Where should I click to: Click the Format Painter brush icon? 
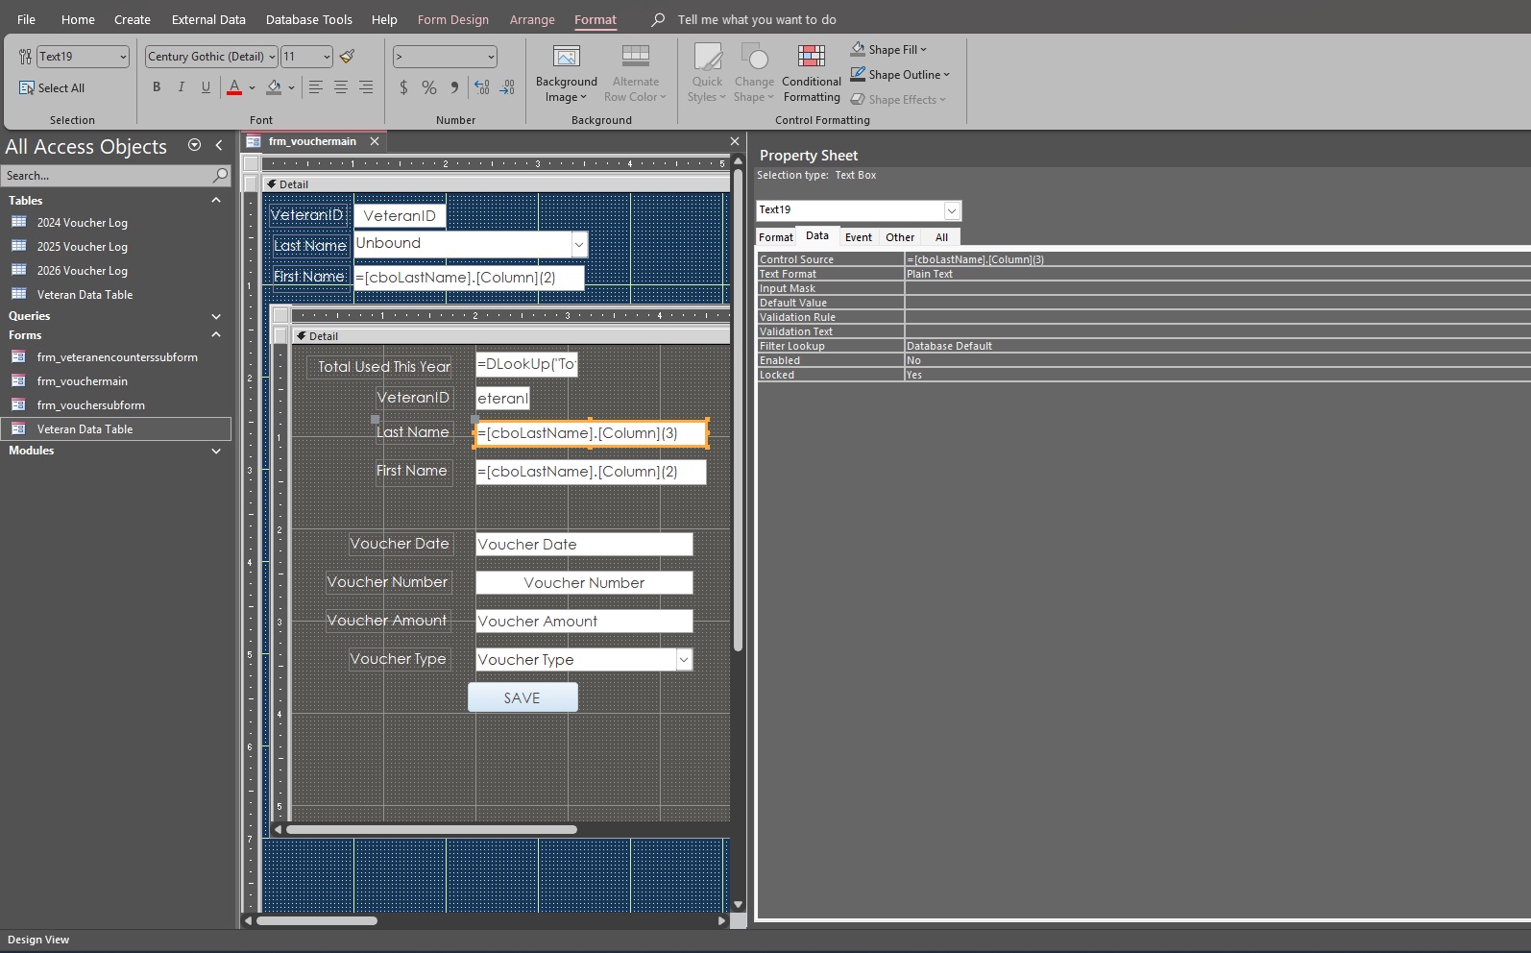click(x=348, y=57)
